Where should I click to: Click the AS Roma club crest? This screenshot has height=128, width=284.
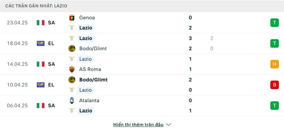72,69
